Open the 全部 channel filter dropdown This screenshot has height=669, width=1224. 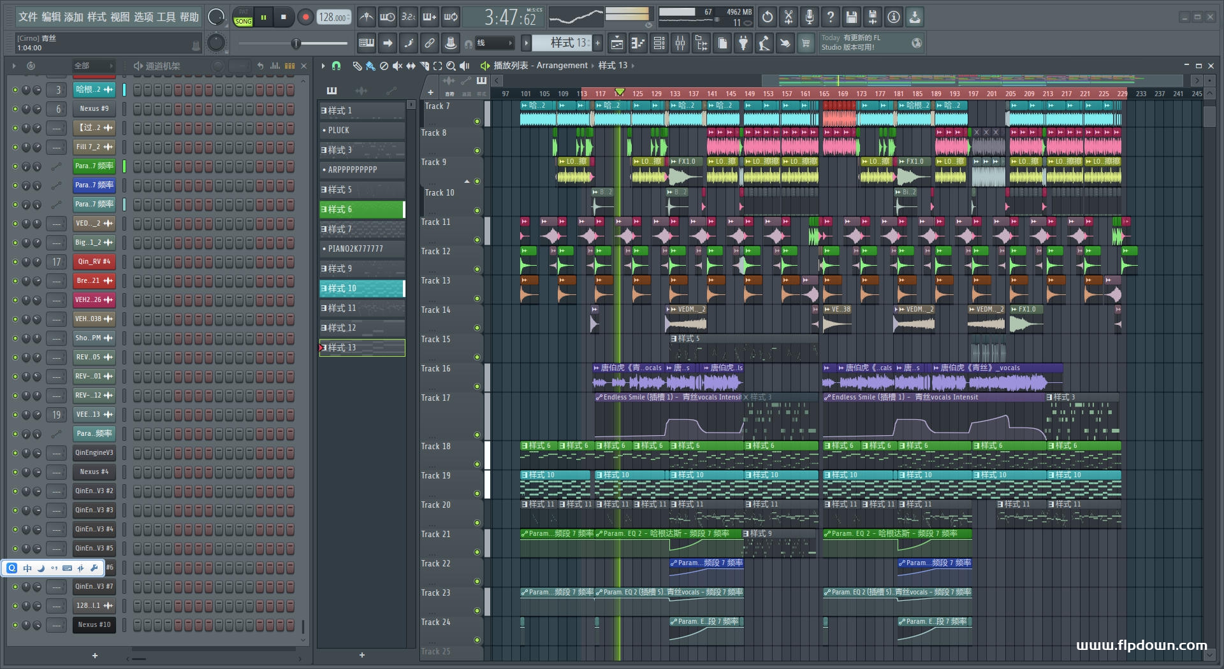pyautogui.click(x=92, y=66)
